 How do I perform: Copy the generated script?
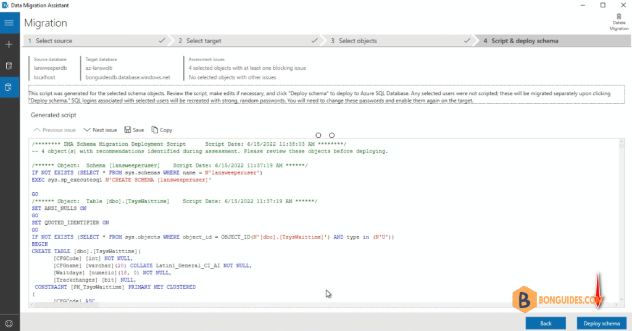pos(162,130)
